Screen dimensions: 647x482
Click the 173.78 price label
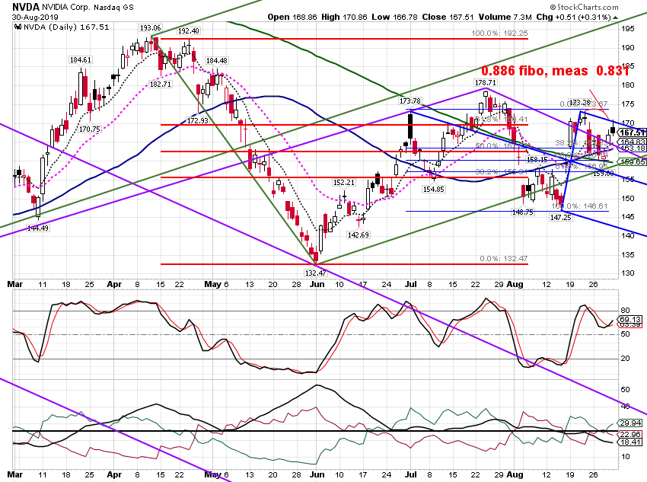tap(410, 101)
